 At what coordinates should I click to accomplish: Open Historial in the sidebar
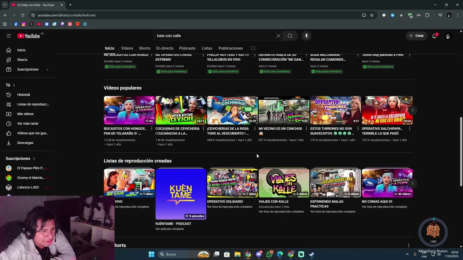tap(27, 95)
